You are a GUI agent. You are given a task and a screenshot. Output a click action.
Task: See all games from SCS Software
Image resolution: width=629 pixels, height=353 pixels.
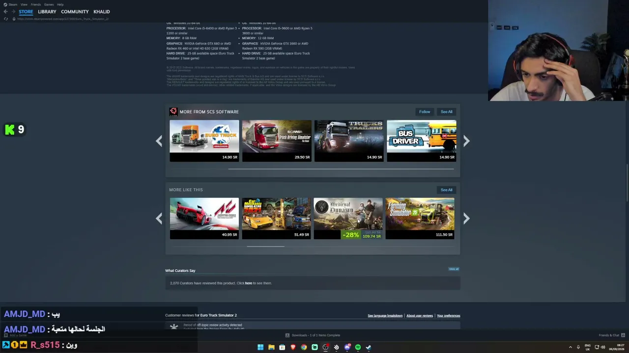(x=446, y=112)
